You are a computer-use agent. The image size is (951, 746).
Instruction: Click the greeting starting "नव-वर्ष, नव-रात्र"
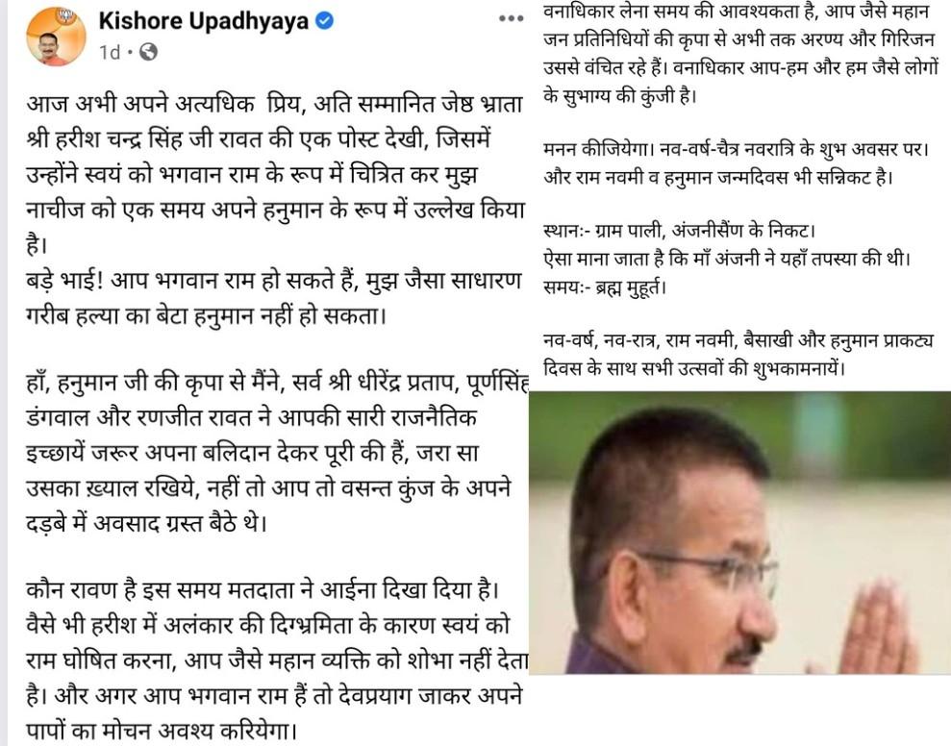point(738,354)
